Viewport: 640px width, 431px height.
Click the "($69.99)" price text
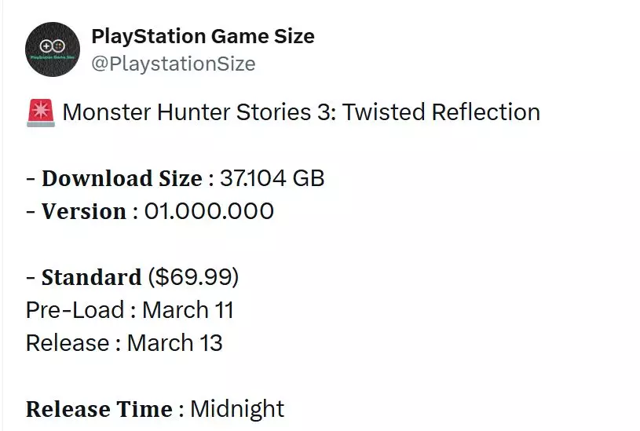(x=193, y=278)
